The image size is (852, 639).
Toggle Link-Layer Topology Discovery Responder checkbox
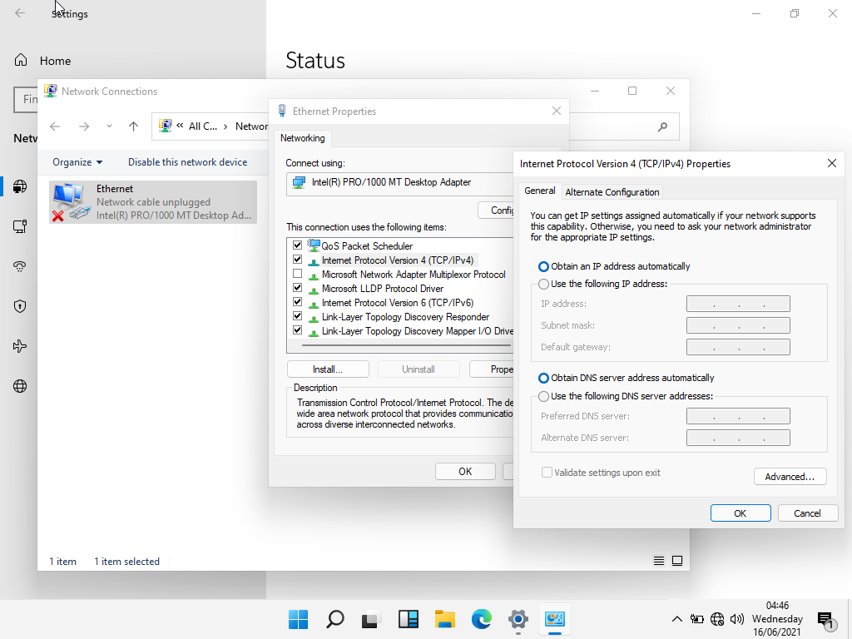(x=297, y=315)
